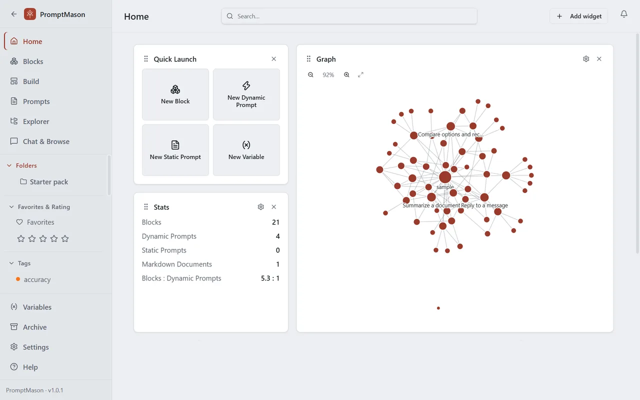
Task: Open Settings from the sidebar
Action: (56, 347)
